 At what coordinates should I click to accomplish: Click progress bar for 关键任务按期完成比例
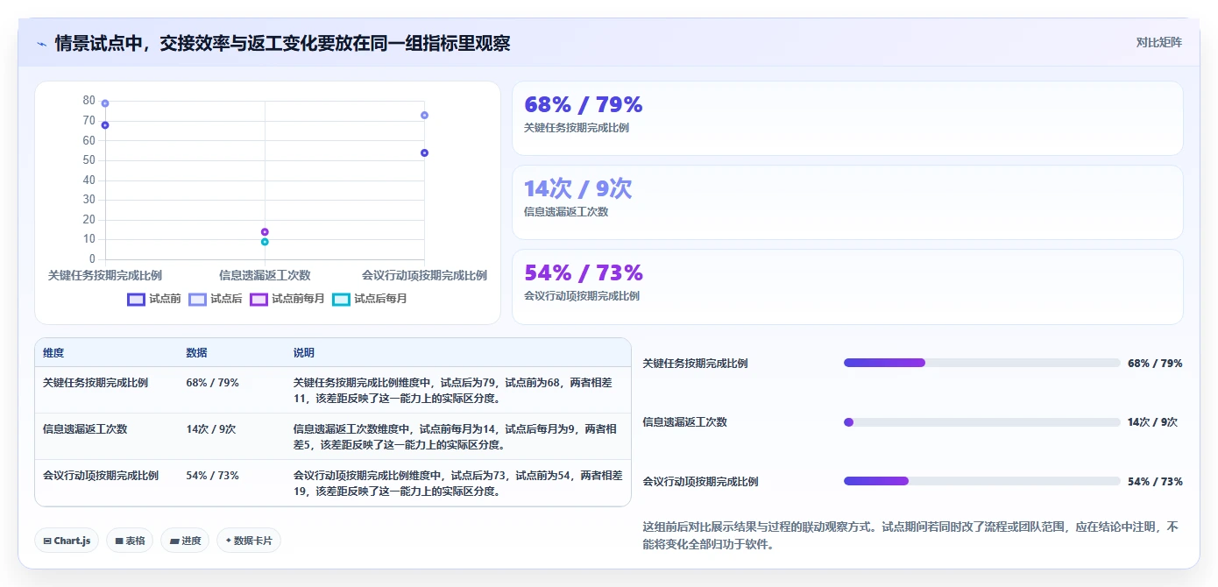pyautogui.click(x=981, y=363)
